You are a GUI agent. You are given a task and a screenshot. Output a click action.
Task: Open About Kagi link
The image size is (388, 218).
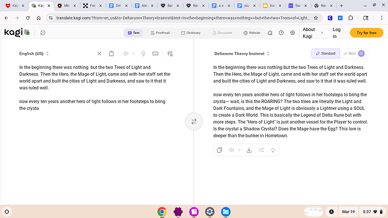(x=309, y=33)
